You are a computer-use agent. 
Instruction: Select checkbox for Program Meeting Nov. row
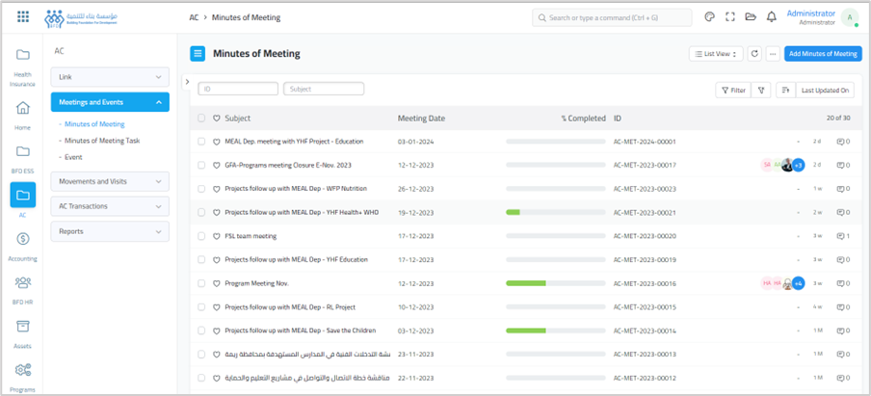tap(201, 283)
